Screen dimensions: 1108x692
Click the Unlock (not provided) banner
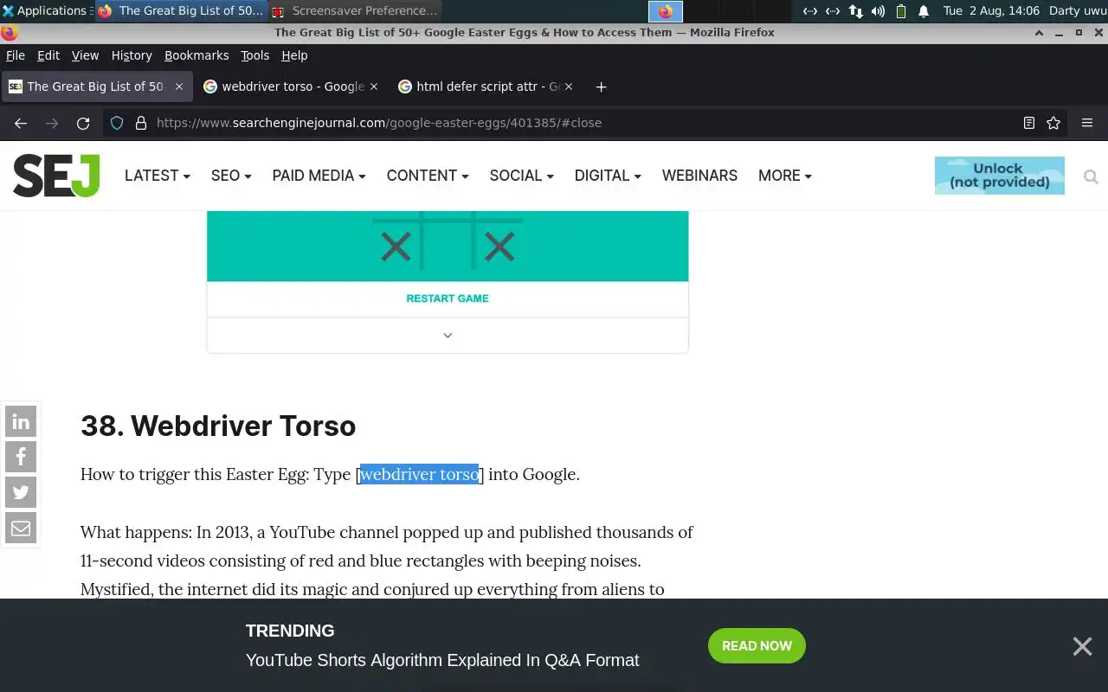1000,176
